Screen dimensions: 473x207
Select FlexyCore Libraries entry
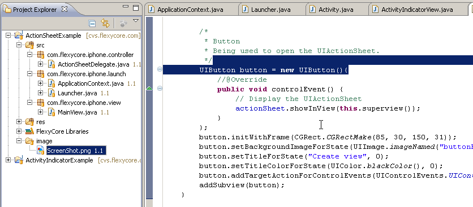click(x=62, y=131)
